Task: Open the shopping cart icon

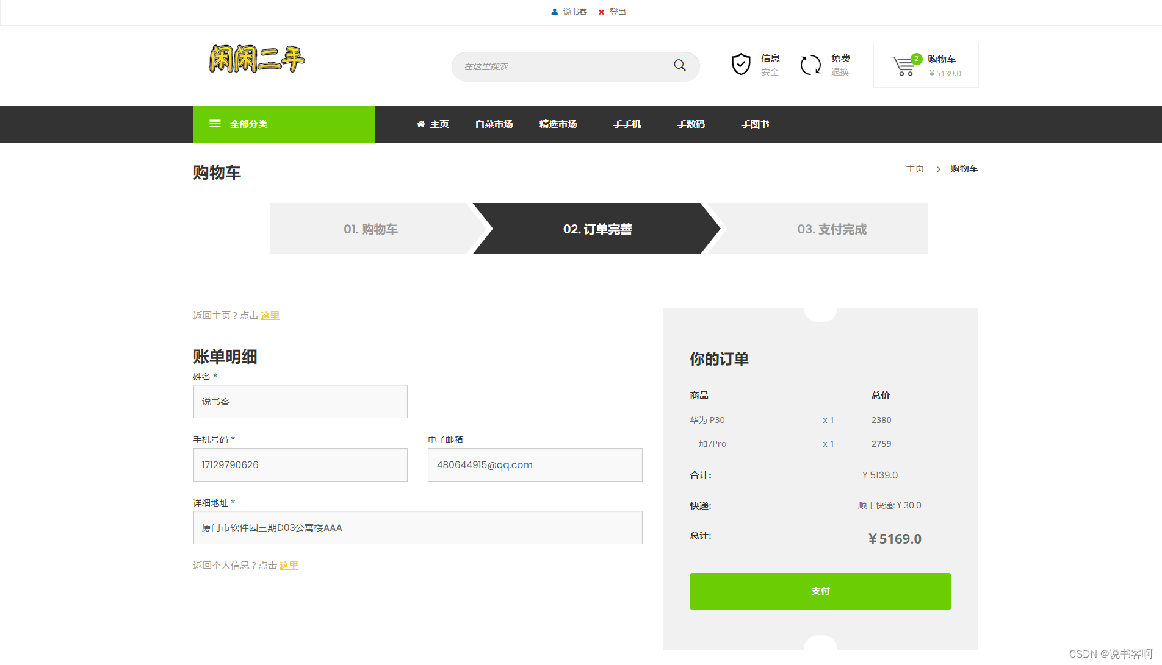Action: tap(902, 66)
